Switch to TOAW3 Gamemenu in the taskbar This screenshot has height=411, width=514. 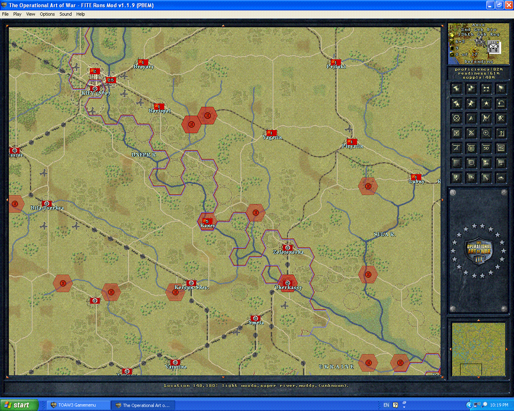[x=79, y=405]
